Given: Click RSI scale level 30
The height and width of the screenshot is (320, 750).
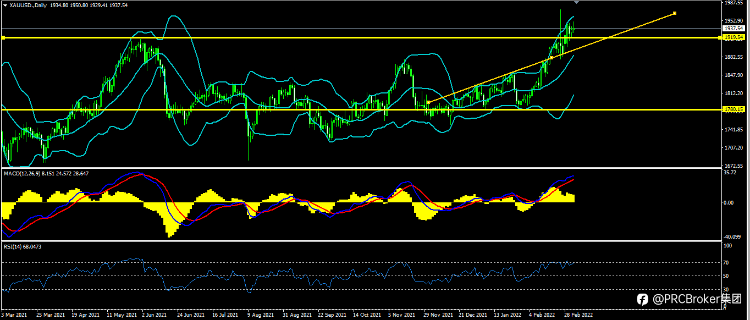Looking at the screenshot, I should point(726,289).
